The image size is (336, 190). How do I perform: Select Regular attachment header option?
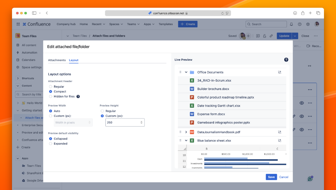[x=51, y=87]
